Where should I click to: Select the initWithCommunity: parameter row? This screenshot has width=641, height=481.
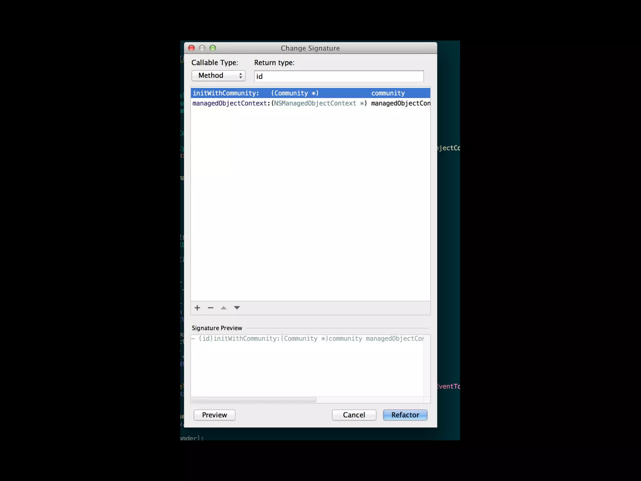tap(226, 93)
